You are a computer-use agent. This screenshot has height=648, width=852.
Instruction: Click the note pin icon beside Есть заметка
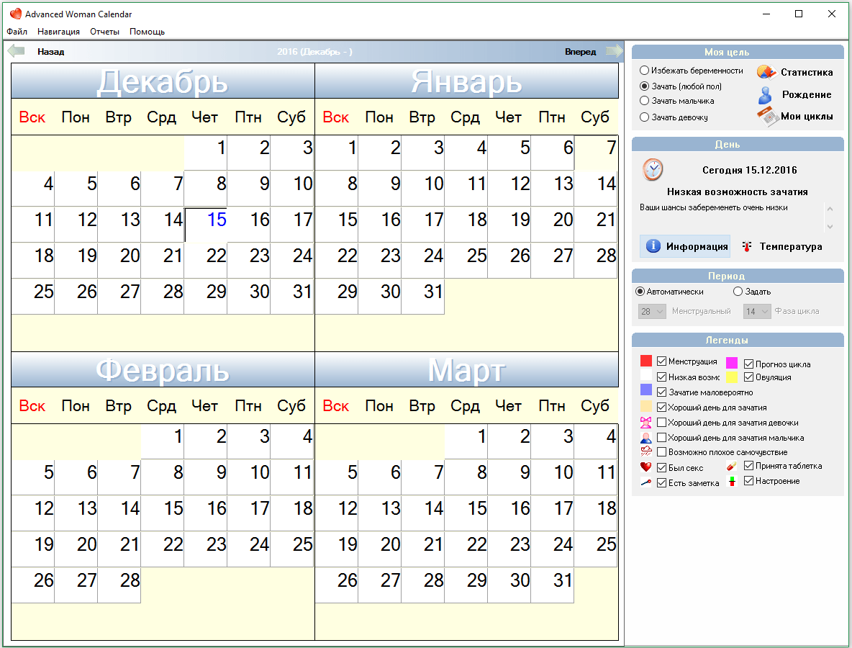click(x=646, y=482)
